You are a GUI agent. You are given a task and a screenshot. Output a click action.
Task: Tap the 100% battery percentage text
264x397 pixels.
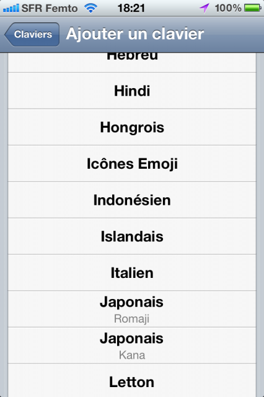tap(228, 8)
